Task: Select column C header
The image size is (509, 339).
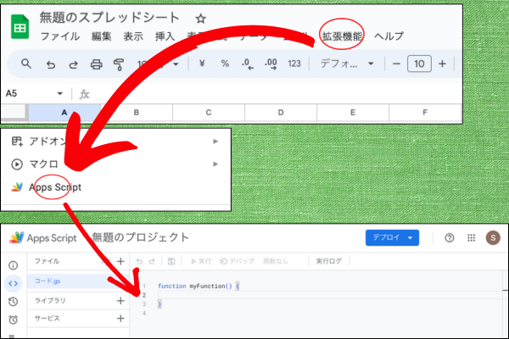Action: click(x=209, y=113)
